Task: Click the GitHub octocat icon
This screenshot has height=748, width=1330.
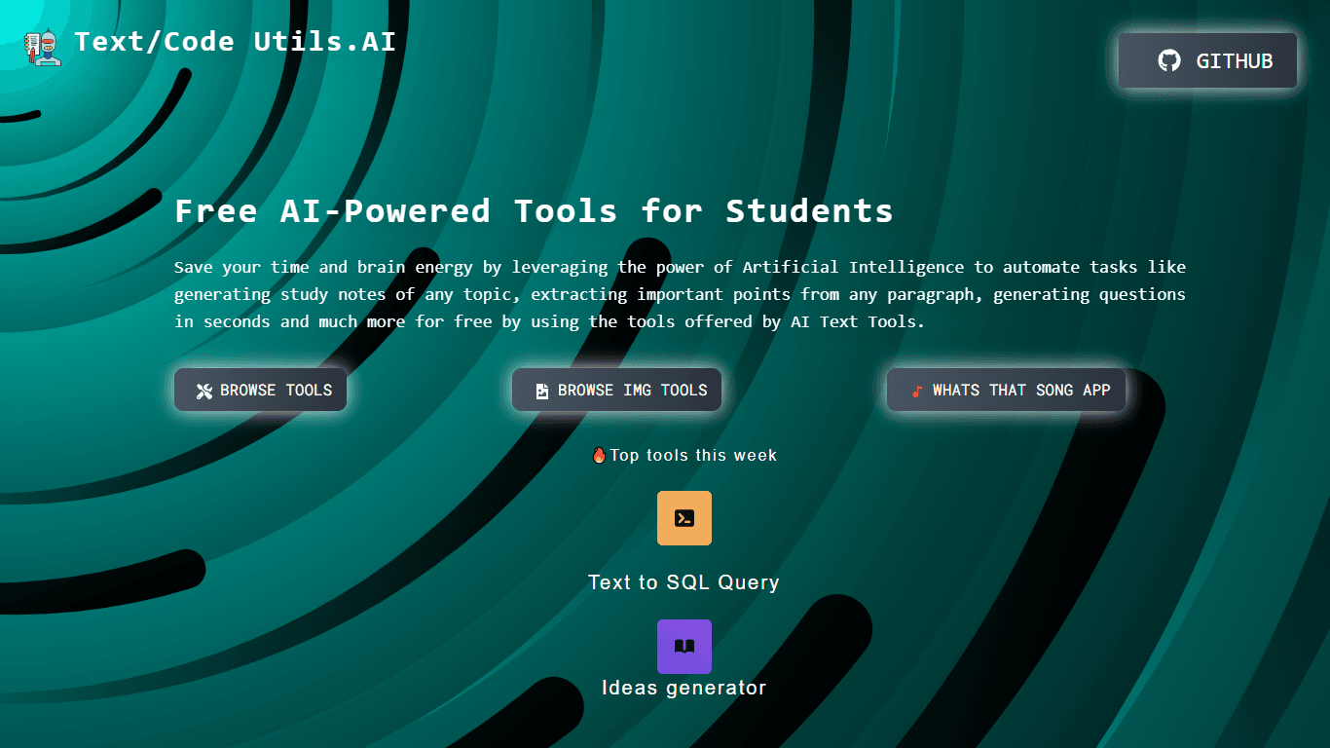Action: click(x=1168, y=60)
